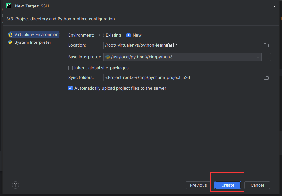Uncheck Automatically upload project files to server
This screenshot has height=196, width=282.
coord(70,88)
